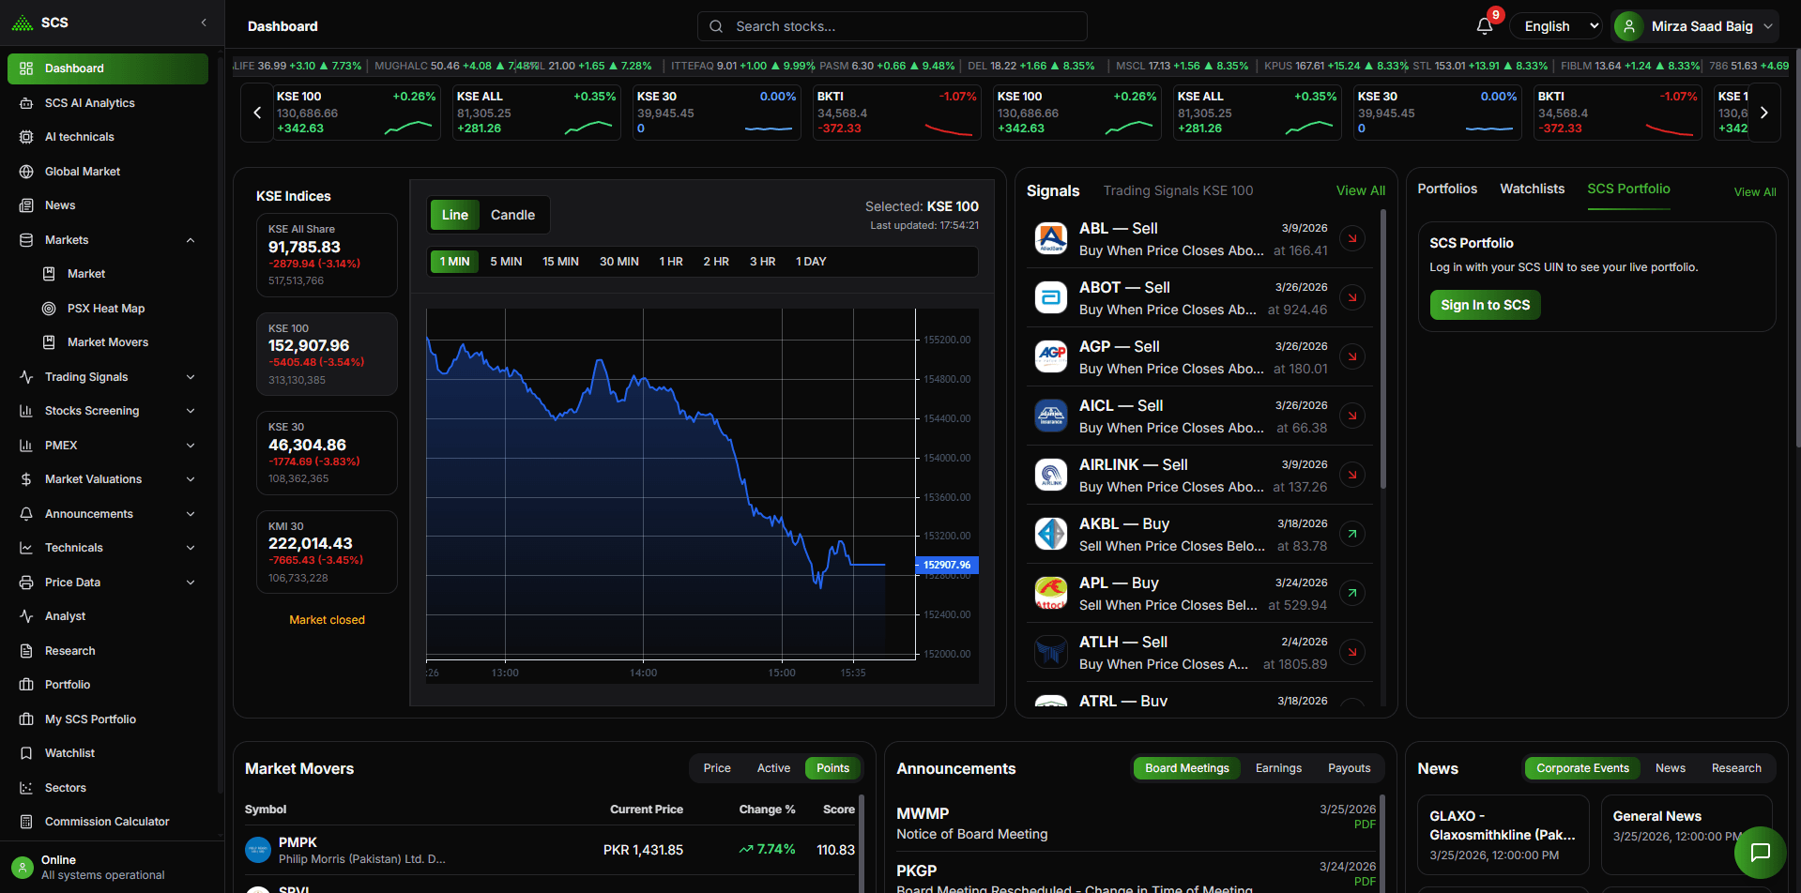This screenshot has width=1801, height=893.
Task: Click the ABOT company logo
Action: click(x=1050, y=297)
